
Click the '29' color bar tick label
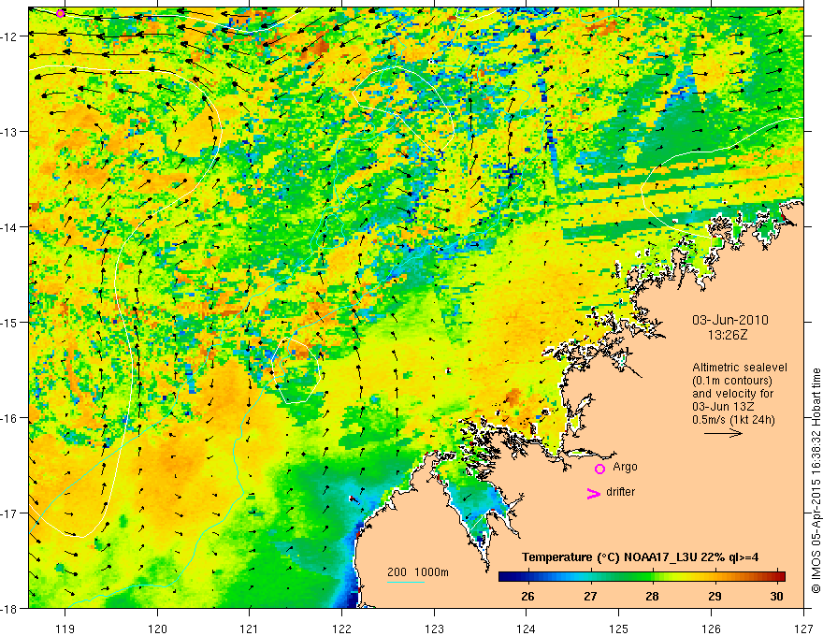(x=715, y=596)
